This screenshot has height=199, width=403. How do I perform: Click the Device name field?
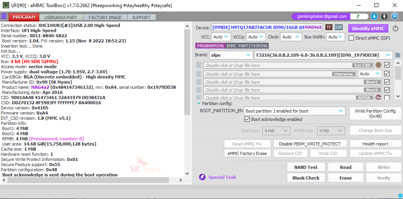pos(267,27)
